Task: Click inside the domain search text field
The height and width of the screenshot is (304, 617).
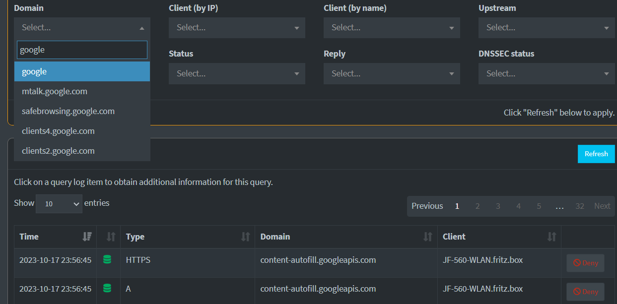Action: (x=82, y=50)
